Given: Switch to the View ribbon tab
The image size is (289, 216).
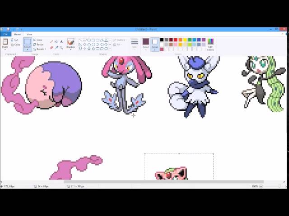Looking at the screenshot, I should pyautogui.click(x=29, y=34).
